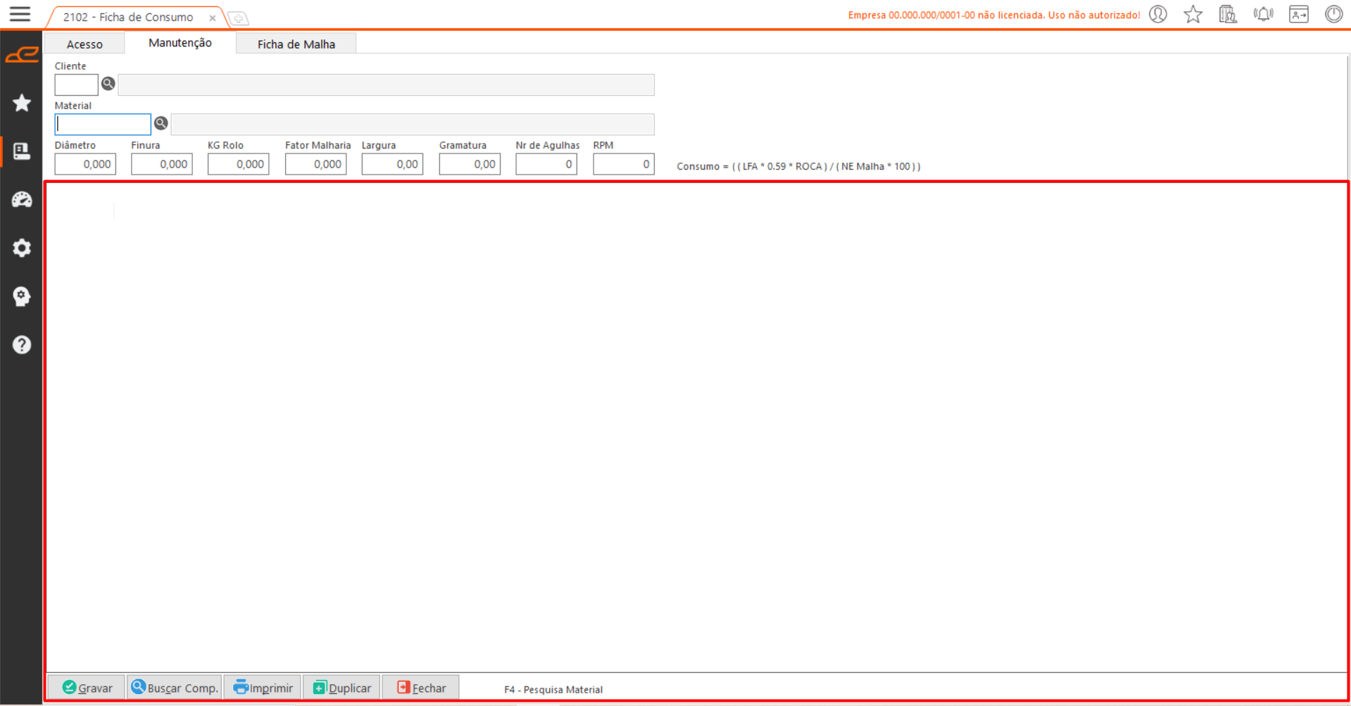Click the Gramatura input field
Screen dimensions: 1351x706
pos(470,164)
